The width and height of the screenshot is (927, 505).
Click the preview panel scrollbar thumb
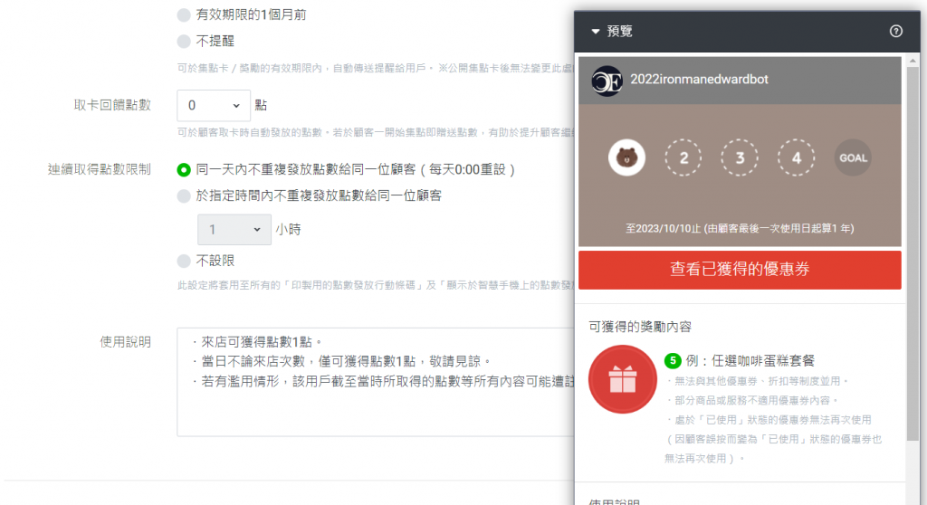(913, 253)
